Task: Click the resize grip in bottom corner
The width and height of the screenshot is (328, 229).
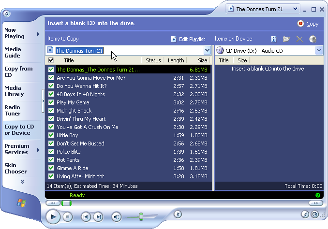Action: point(323,215)
